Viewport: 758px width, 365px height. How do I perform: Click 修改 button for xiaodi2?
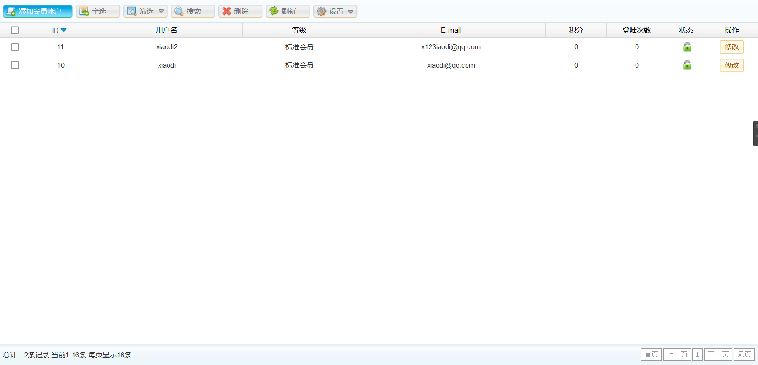731,47
